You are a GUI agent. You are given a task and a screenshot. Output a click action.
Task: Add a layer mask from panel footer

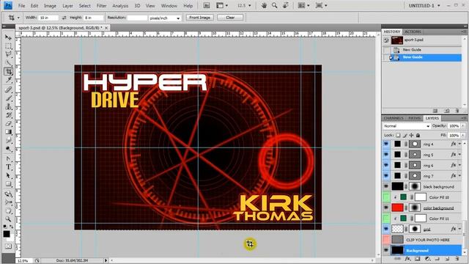pyautogui.click(x=417, y=259)
